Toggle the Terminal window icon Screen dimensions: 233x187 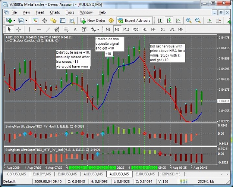click(63, 21)
